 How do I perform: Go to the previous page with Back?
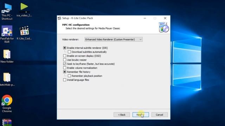pyautogui.click(x=122, y=115)
